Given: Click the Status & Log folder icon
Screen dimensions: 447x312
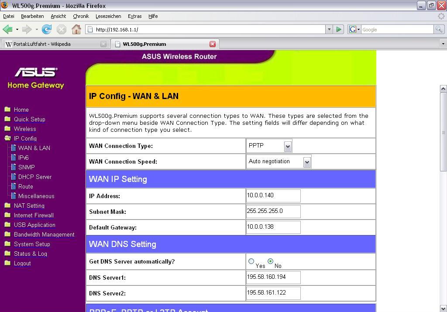Looking at the screenshot, I should [x=8, y=254].
